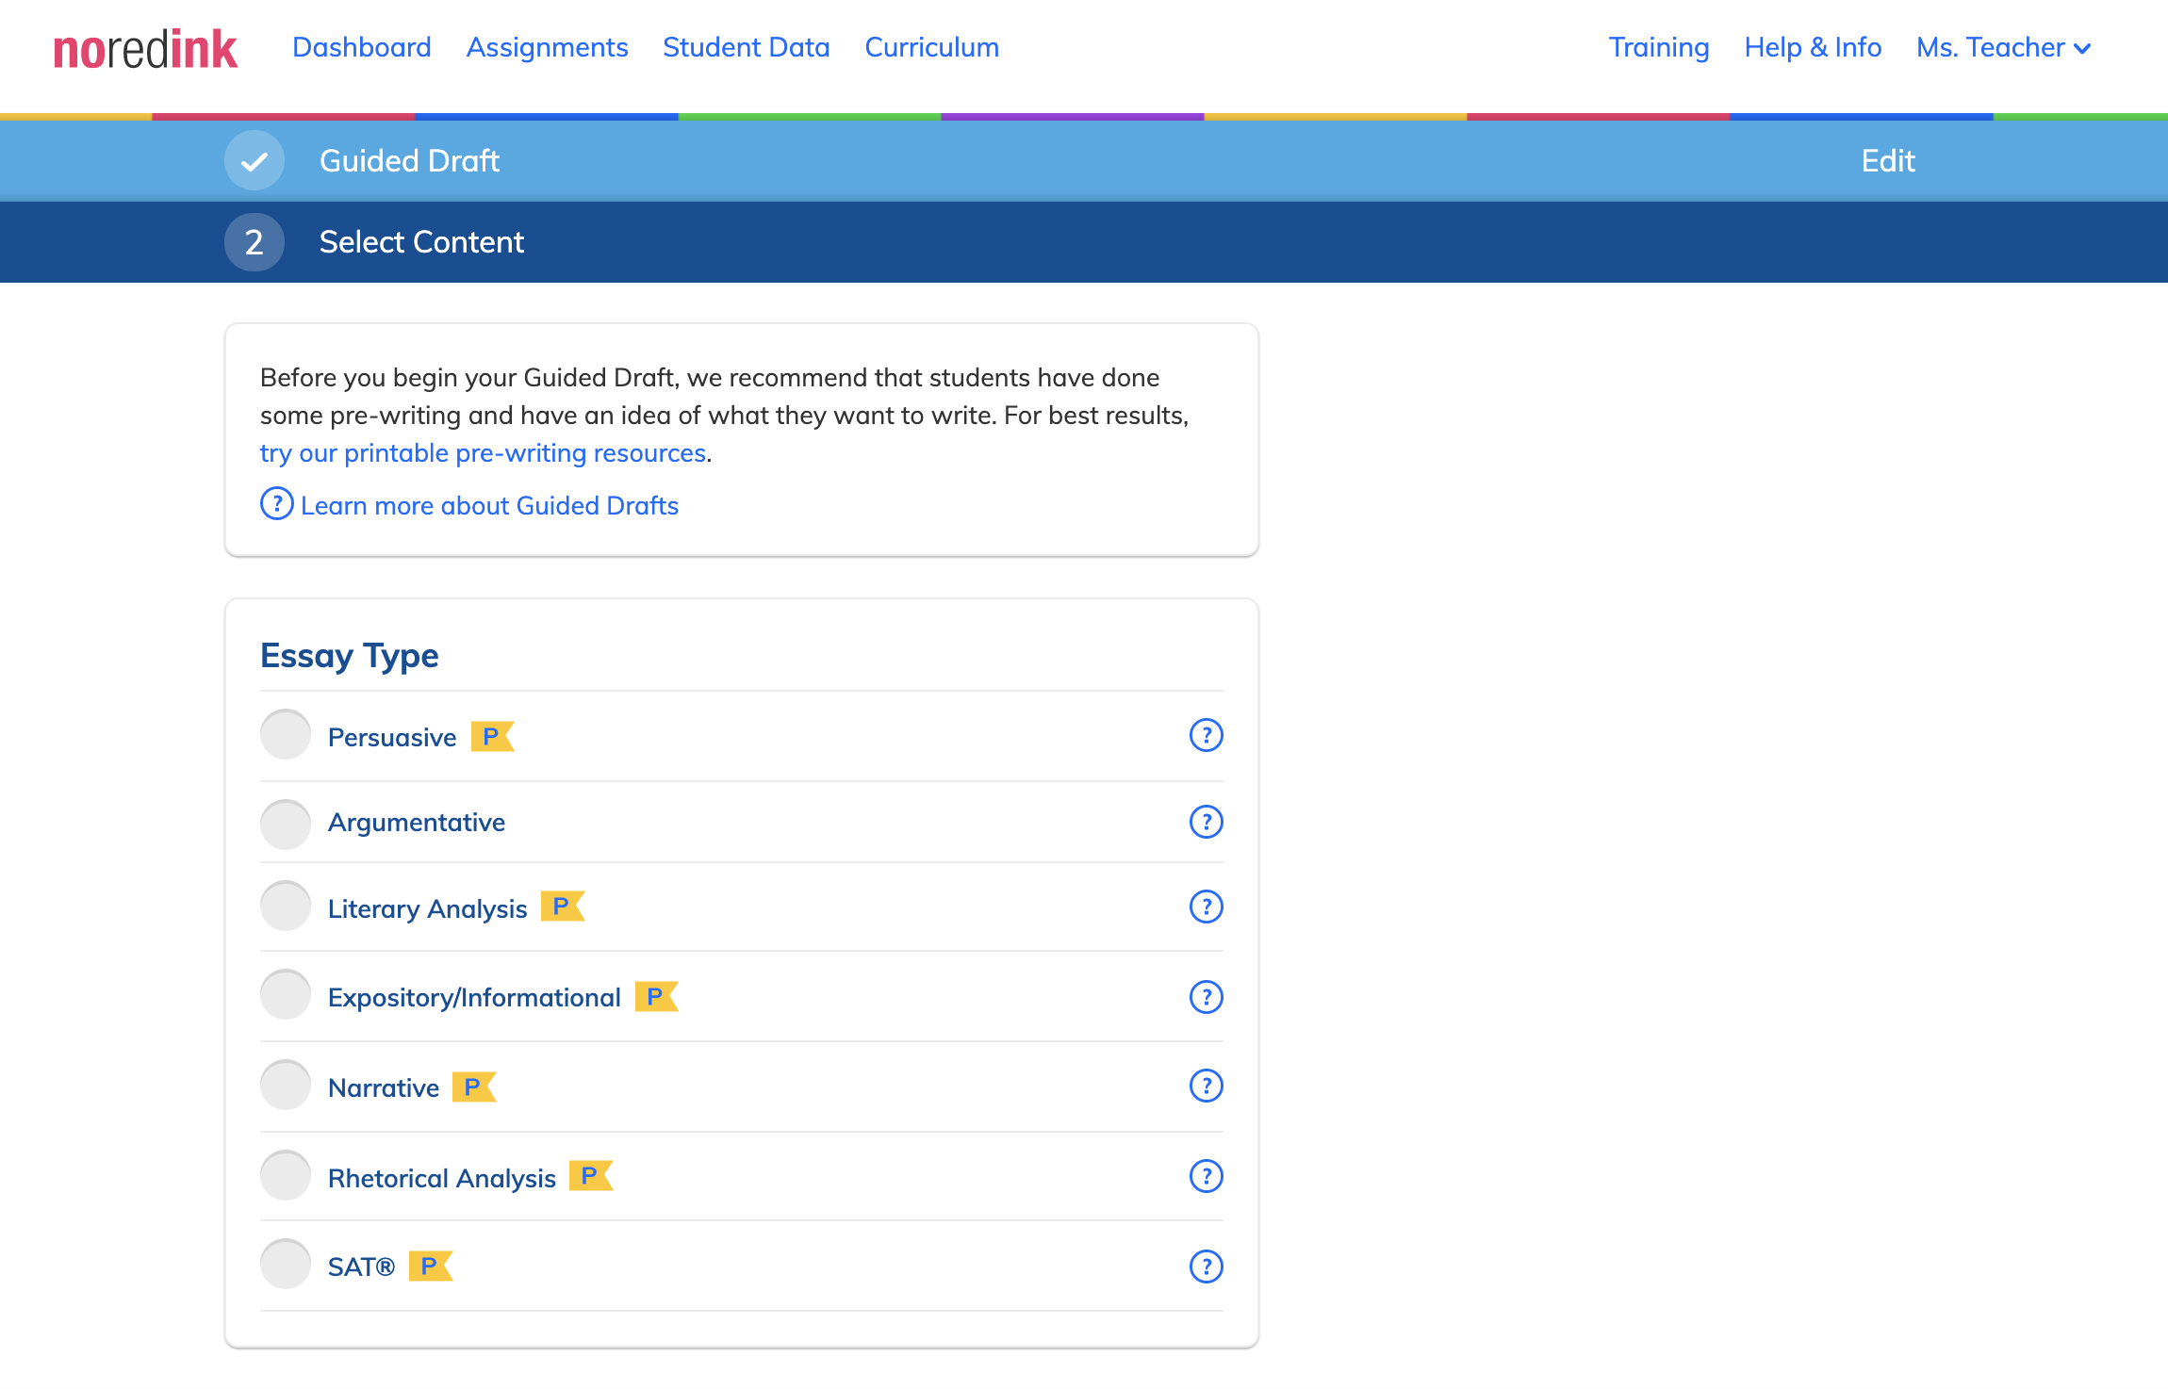Click the Argumentative label text
This screenshot has width=2168, height=1389.
point(417,823)
